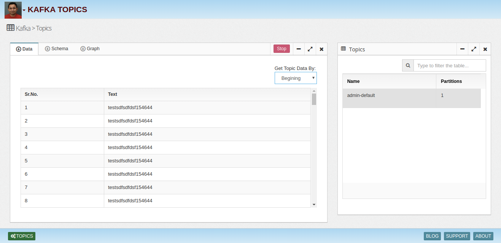Stop the topic data stream

pyautogui.click(x=282, y=49)
